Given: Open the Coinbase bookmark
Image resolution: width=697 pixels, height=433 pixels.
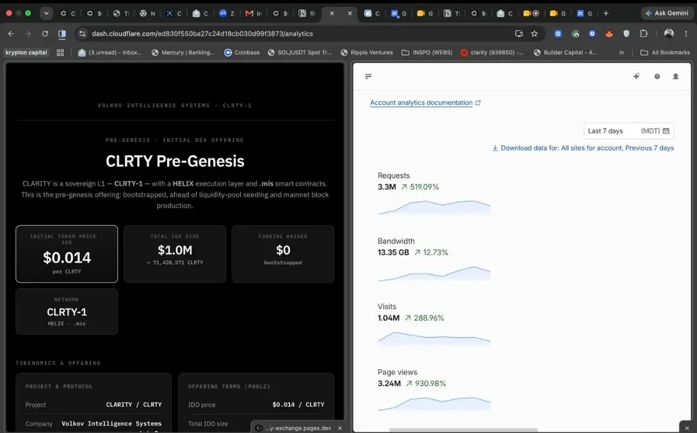Looking at the screenshot, I should point(242,52).
